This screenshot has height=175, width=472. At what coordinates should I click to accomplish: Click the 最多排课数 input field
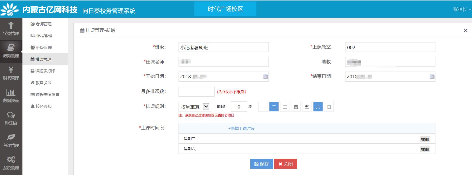[x=196, y=92]
